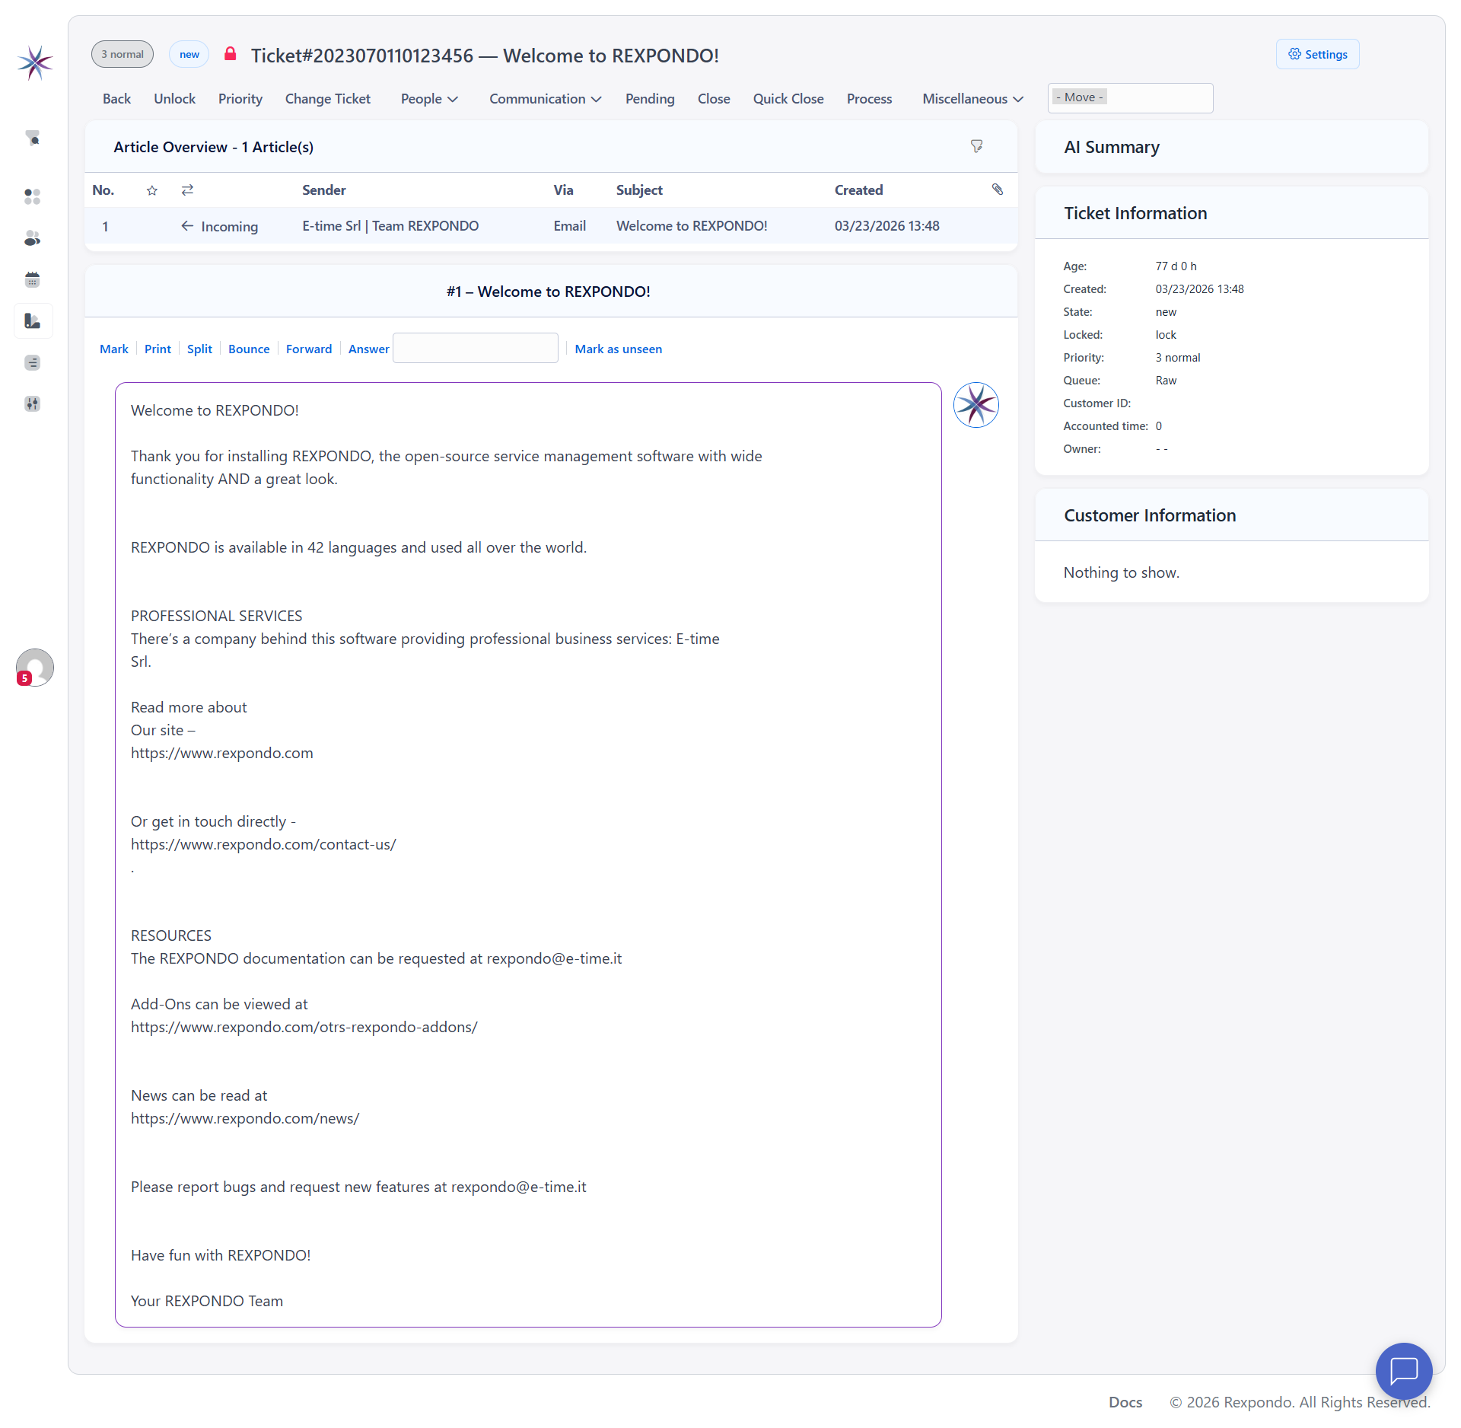The image size is (1461, 1428).
Task: Click the Rexpondo star logo in sidebar
Action: click(34, 62)
